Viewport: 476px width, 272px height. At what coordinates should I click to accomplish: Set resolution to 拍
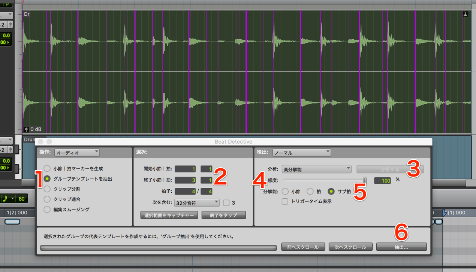click(x=310, y=191)
